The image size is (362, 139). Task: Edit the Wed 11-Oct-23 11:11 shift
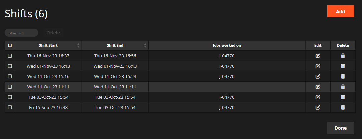[x=318, y=87]
